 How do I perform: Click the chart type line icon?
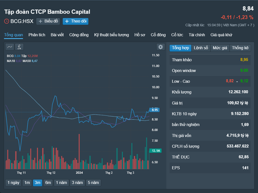coord(10,47)
